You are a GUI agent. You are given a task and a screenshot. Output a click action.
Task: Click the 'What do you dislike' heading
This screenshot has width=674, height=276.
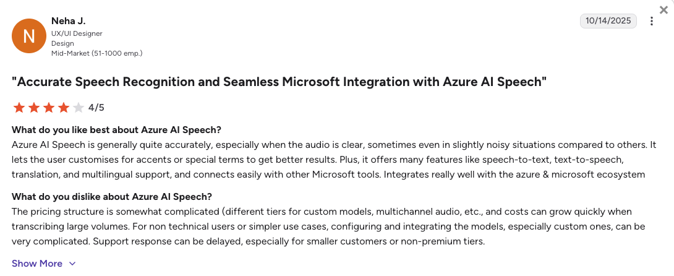click(112, 196)
